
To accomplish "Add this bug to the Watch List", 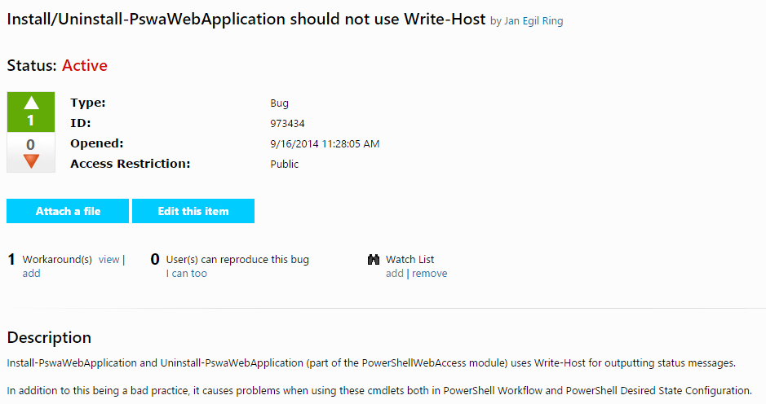I will click(x=394, y=274).
